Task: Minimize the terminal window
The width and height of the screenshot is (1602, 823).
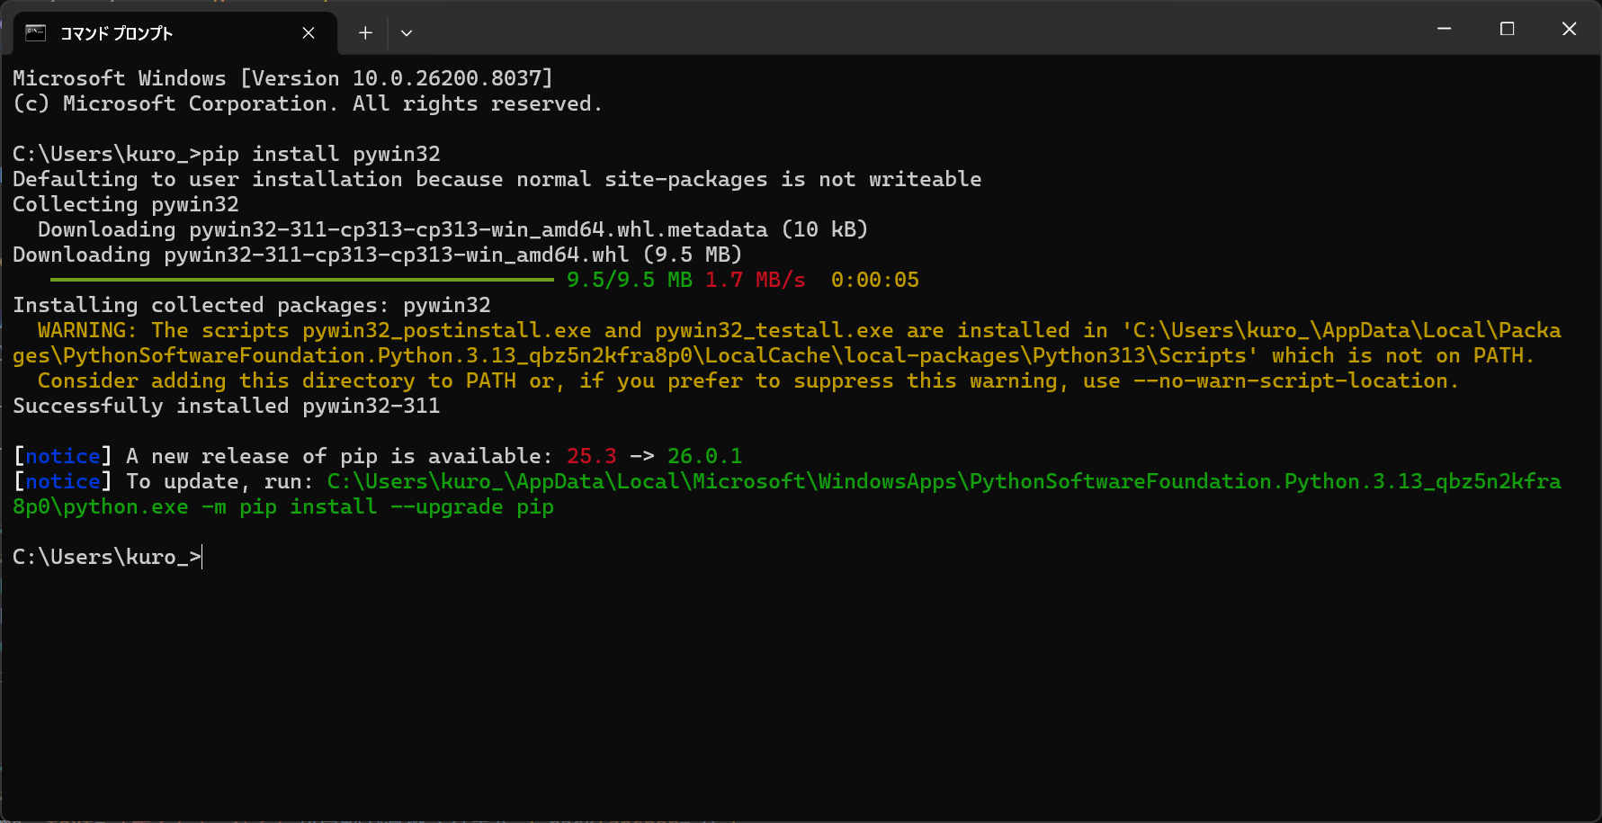Action: [x=1445, y=29]
